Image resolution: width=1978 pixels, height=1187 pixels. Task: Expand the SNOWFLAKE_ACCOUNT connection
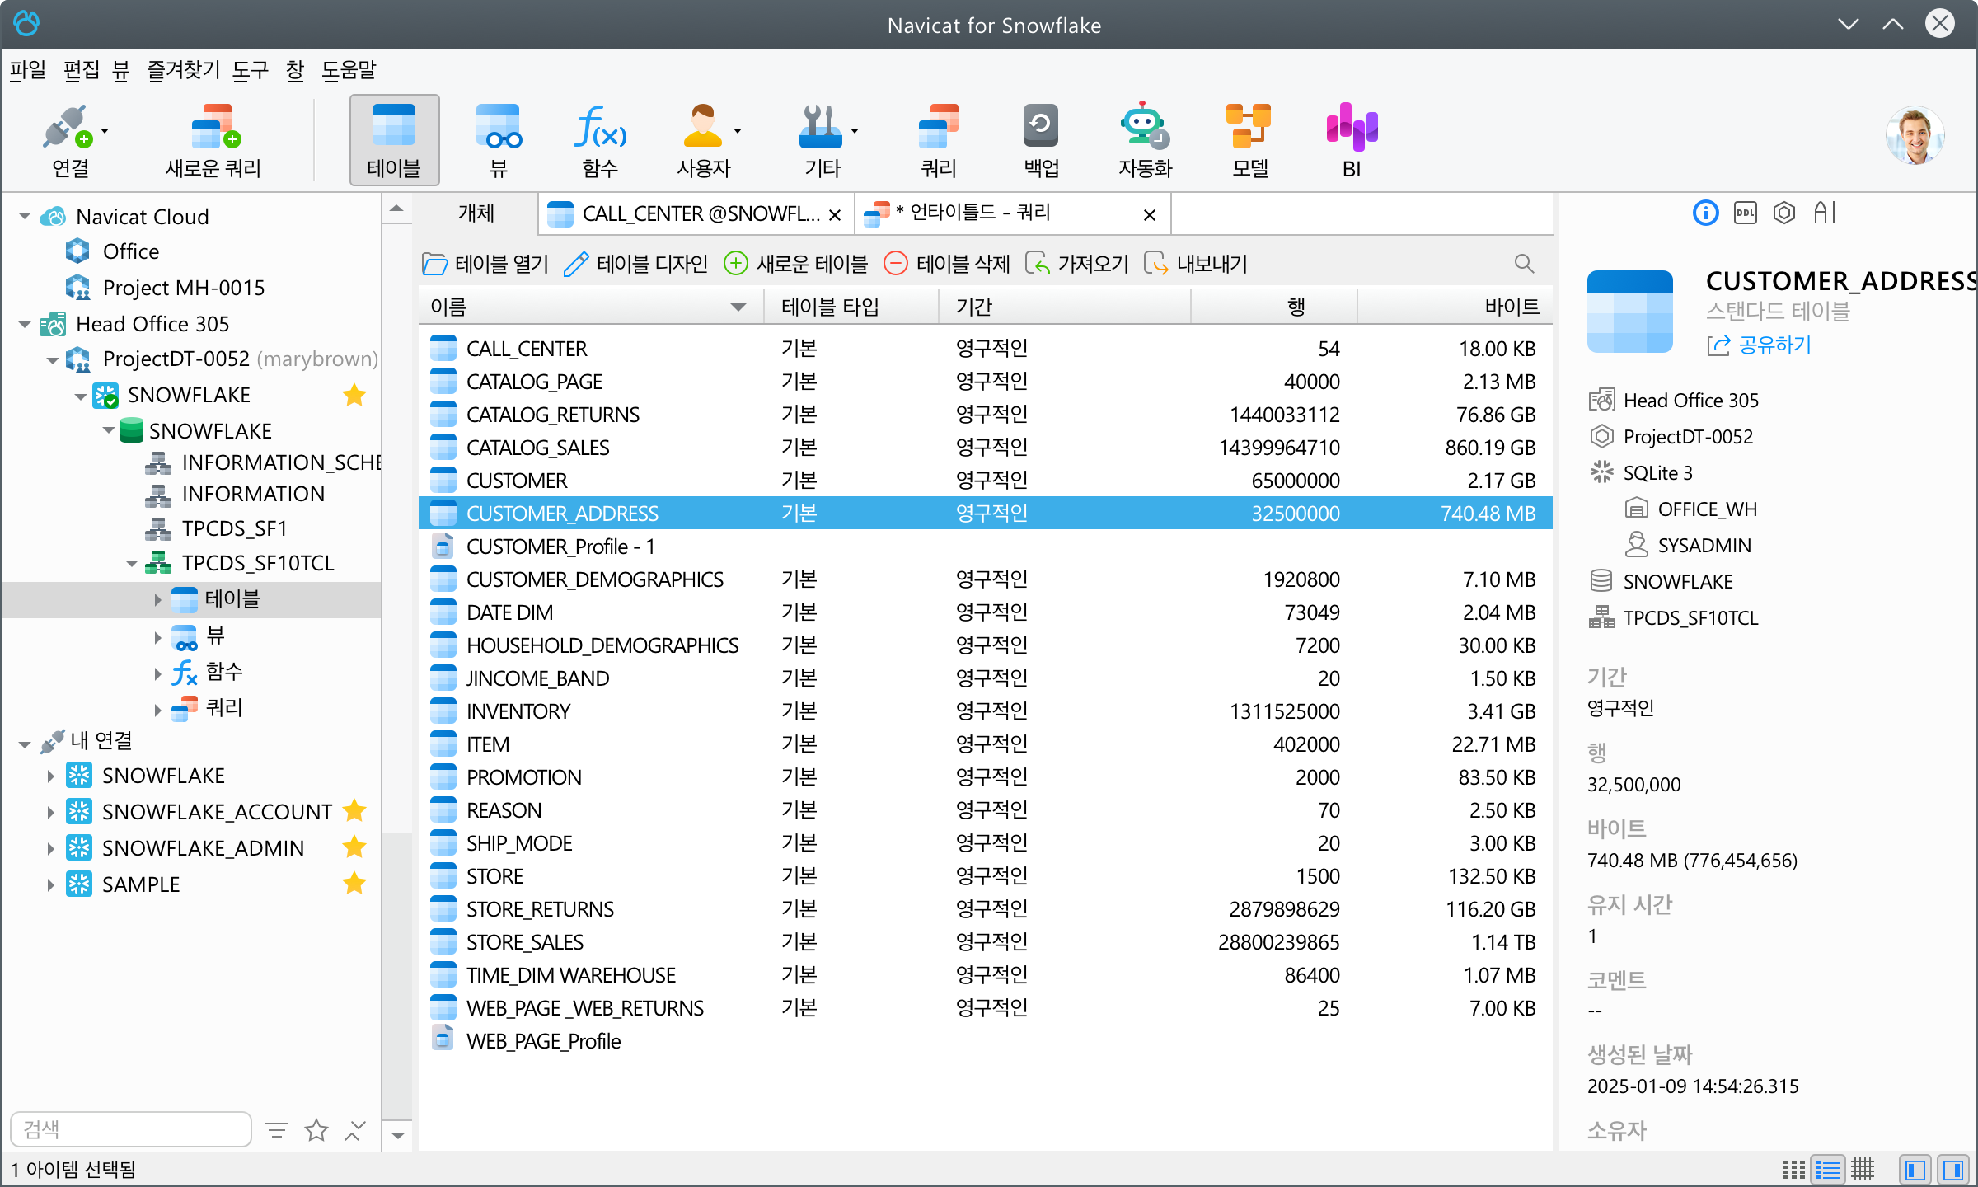click(50, 812)
